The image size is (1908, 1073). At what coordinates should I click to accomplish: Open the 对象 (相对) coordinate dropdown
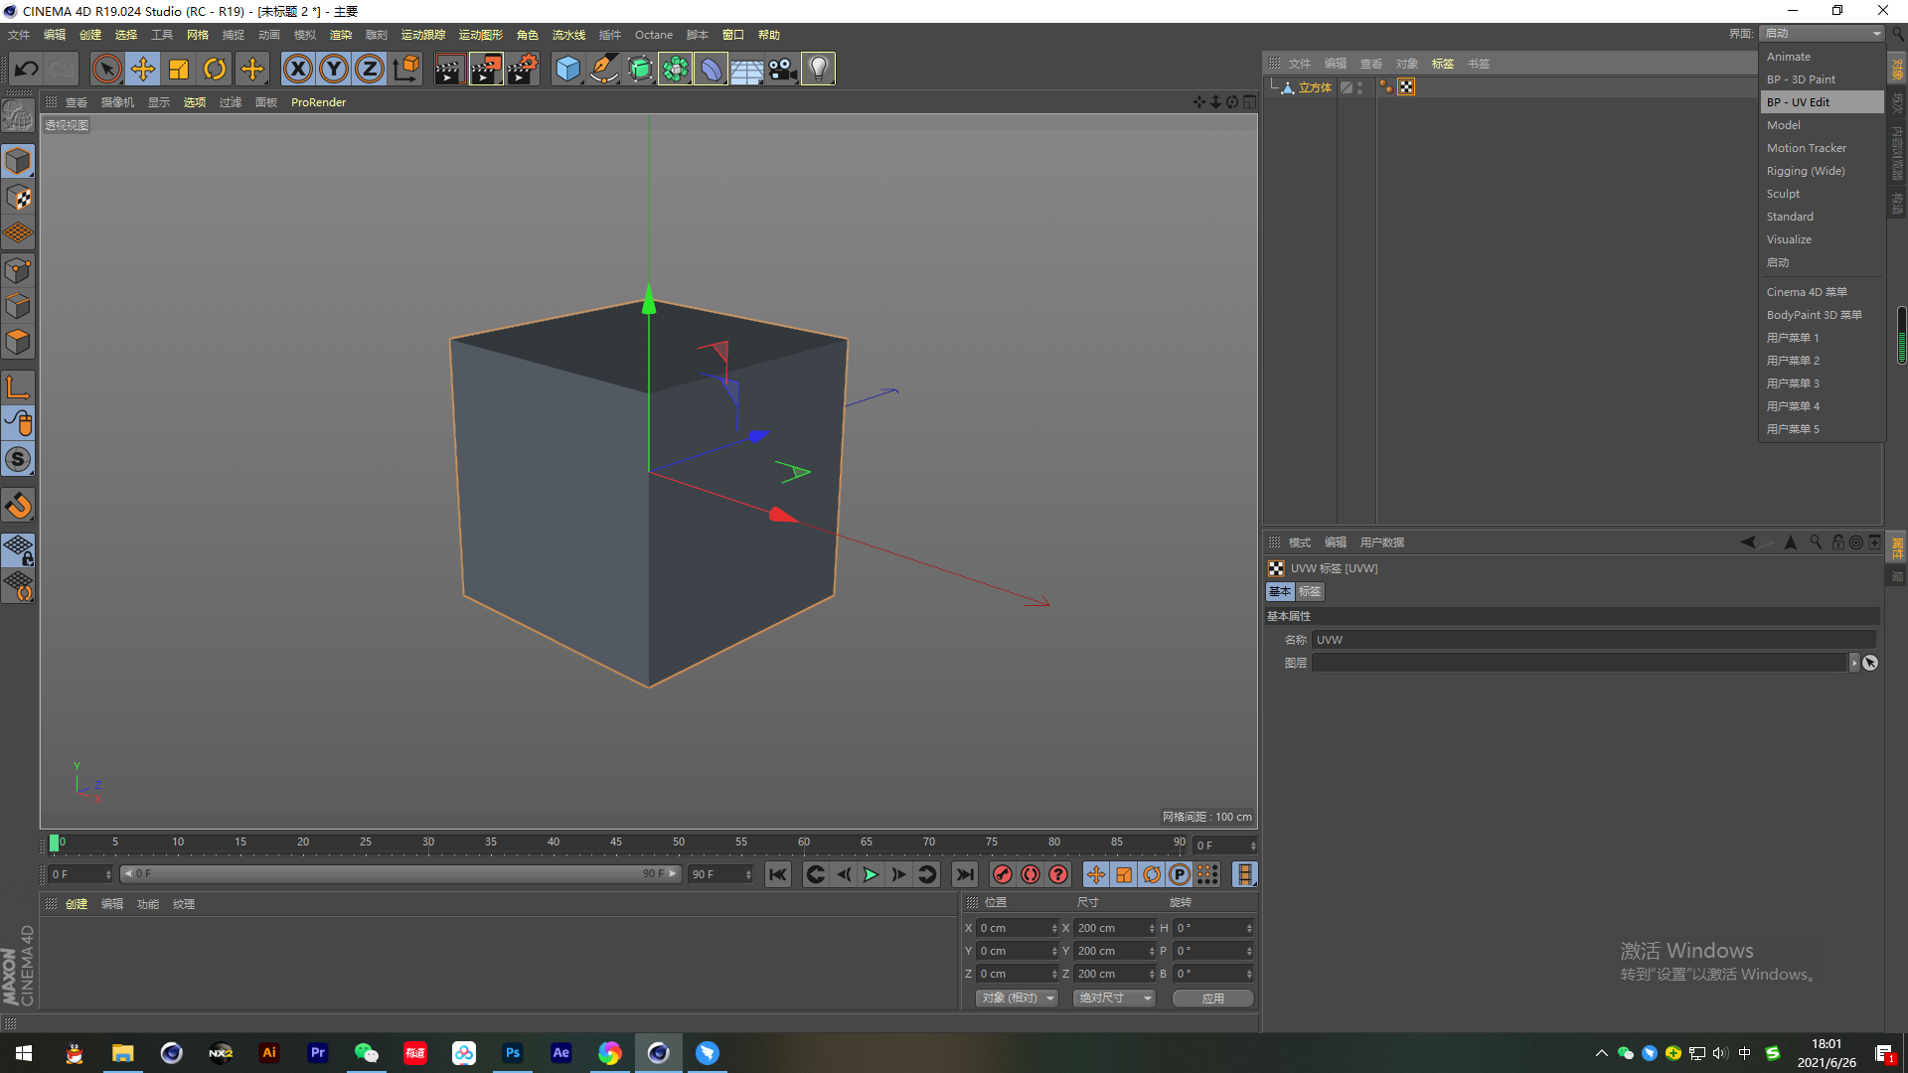coord(1018,997)
